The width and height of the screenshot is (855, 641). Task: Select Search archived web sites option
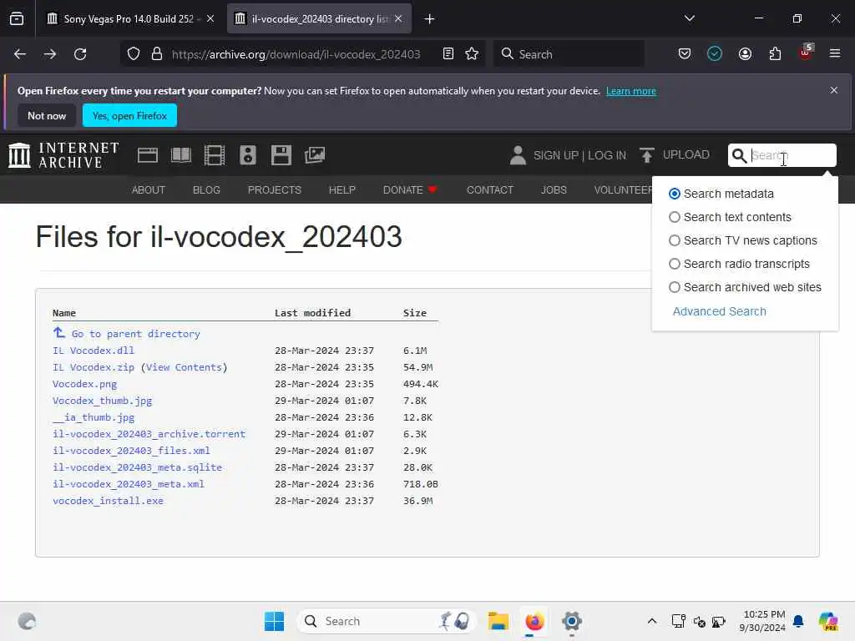675,287
